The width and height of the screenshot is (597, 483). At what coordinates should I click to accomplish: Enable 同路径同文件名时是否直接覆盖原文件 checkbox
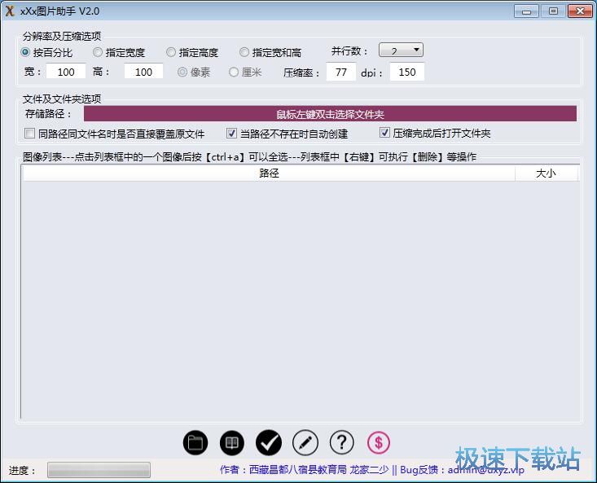pos(30,134)
